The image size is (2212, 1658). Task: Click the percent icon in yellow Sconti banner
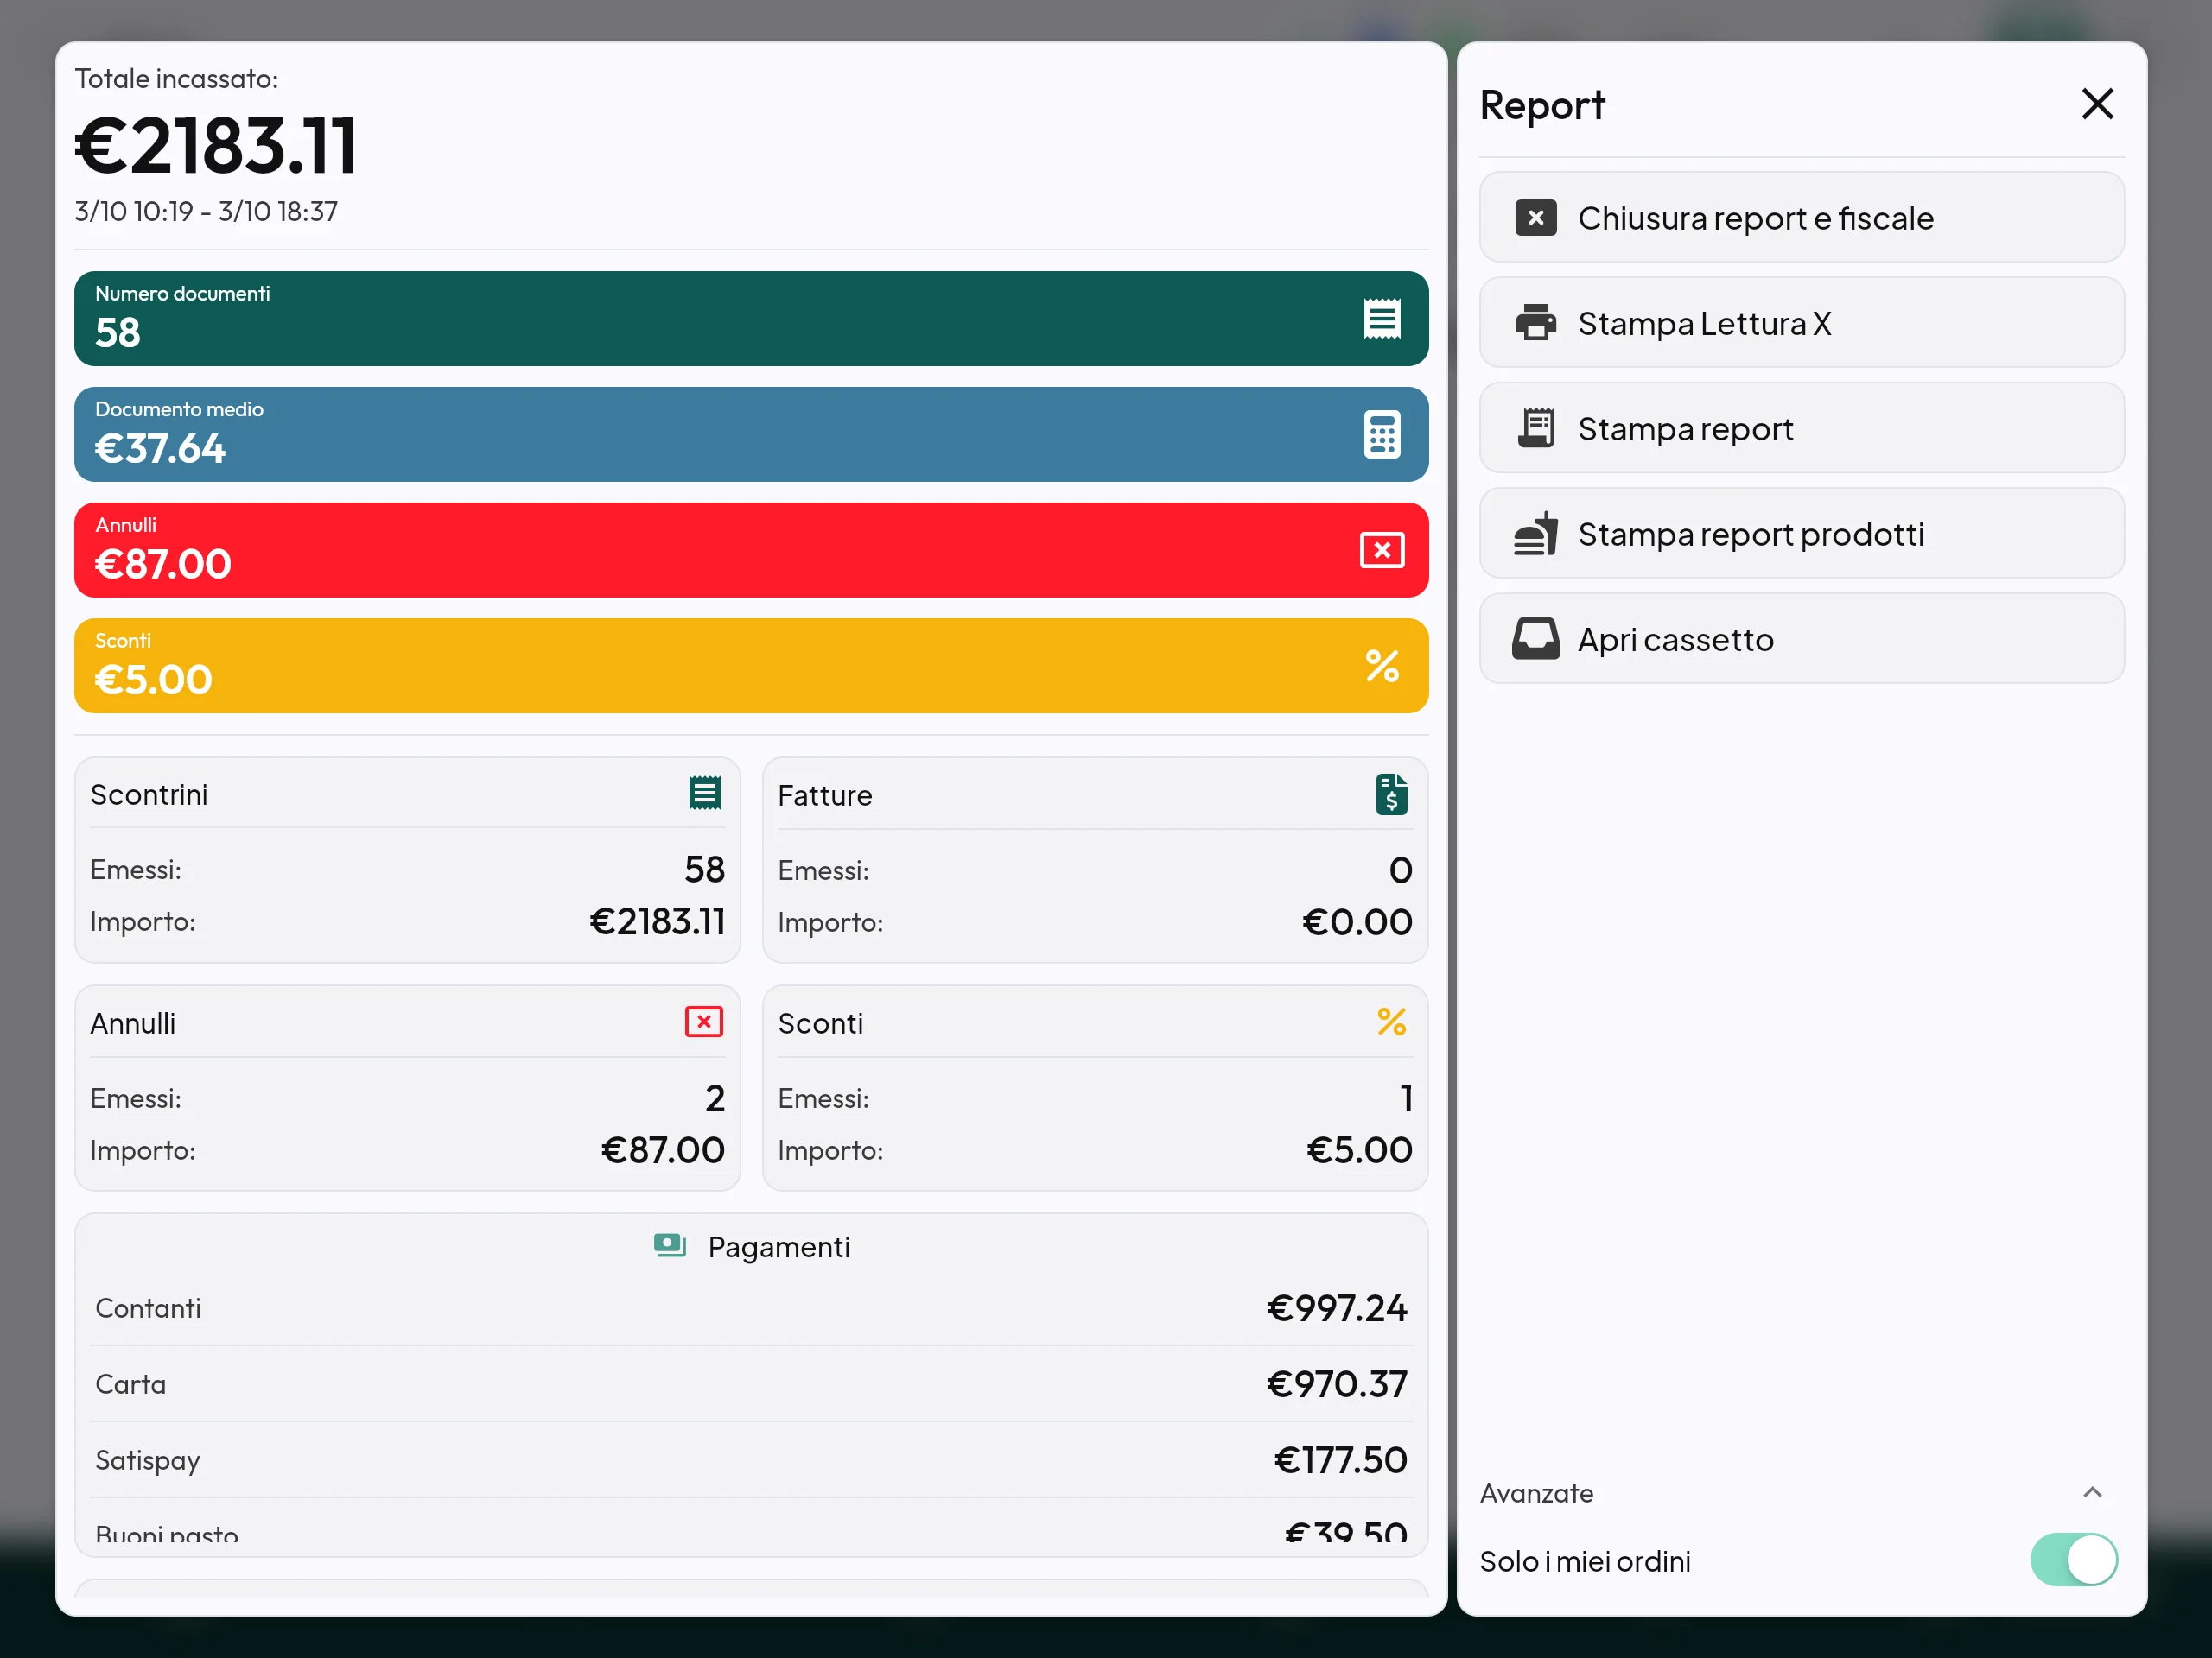(x=1382, y=666)
